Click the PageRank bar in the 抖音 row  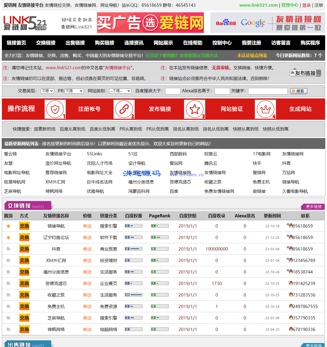[159, 249]
